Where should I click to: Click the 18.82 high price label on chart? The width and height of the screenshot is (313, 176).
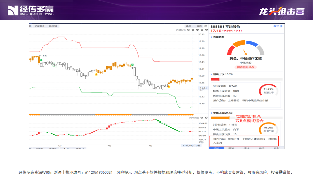pos(44,56)
